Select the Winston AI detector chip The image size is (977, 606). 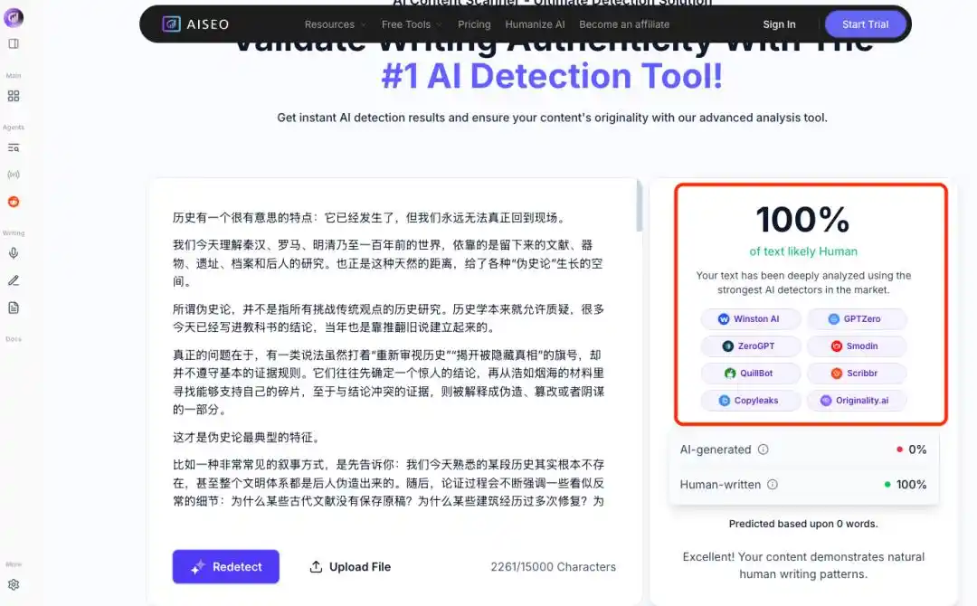[x=751, y=319]
